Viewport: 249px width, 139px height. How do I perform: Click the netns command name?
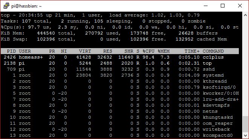pos(210,111)
